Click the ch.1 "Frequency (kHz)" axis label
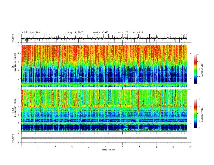The width and height of the screenshot is (214, 165). pyautogui.click(x=15, y=63)
